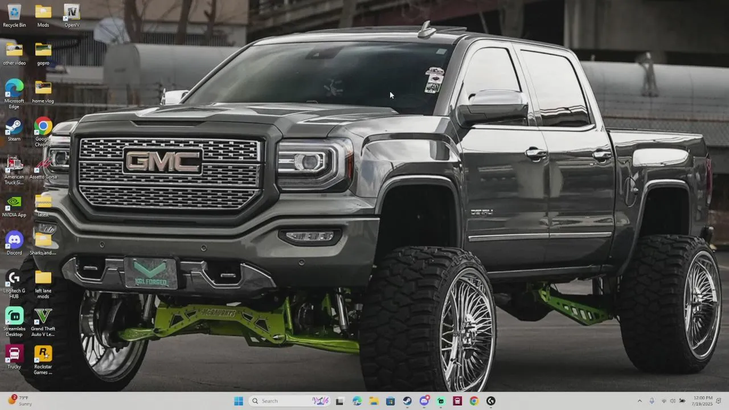729x410 pixels.
Task: Open Trucky from the taskbar
Action: click(x=457, y=401)
